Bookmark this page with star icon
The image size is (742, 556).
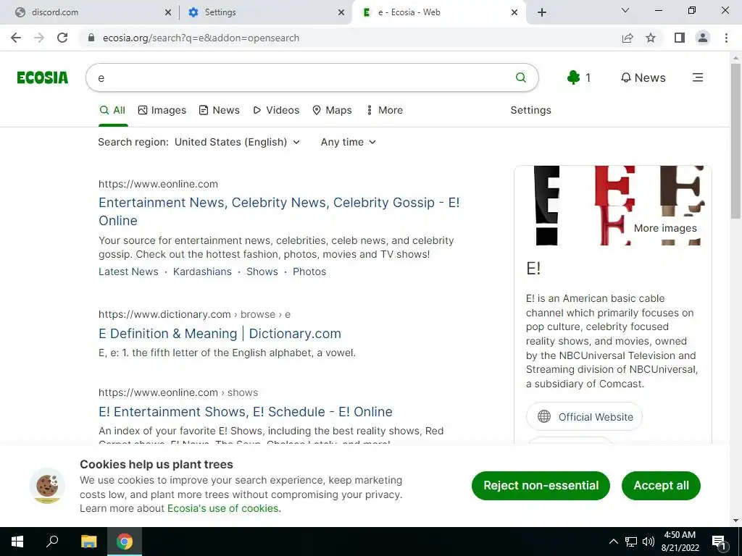tap(651, 38)
